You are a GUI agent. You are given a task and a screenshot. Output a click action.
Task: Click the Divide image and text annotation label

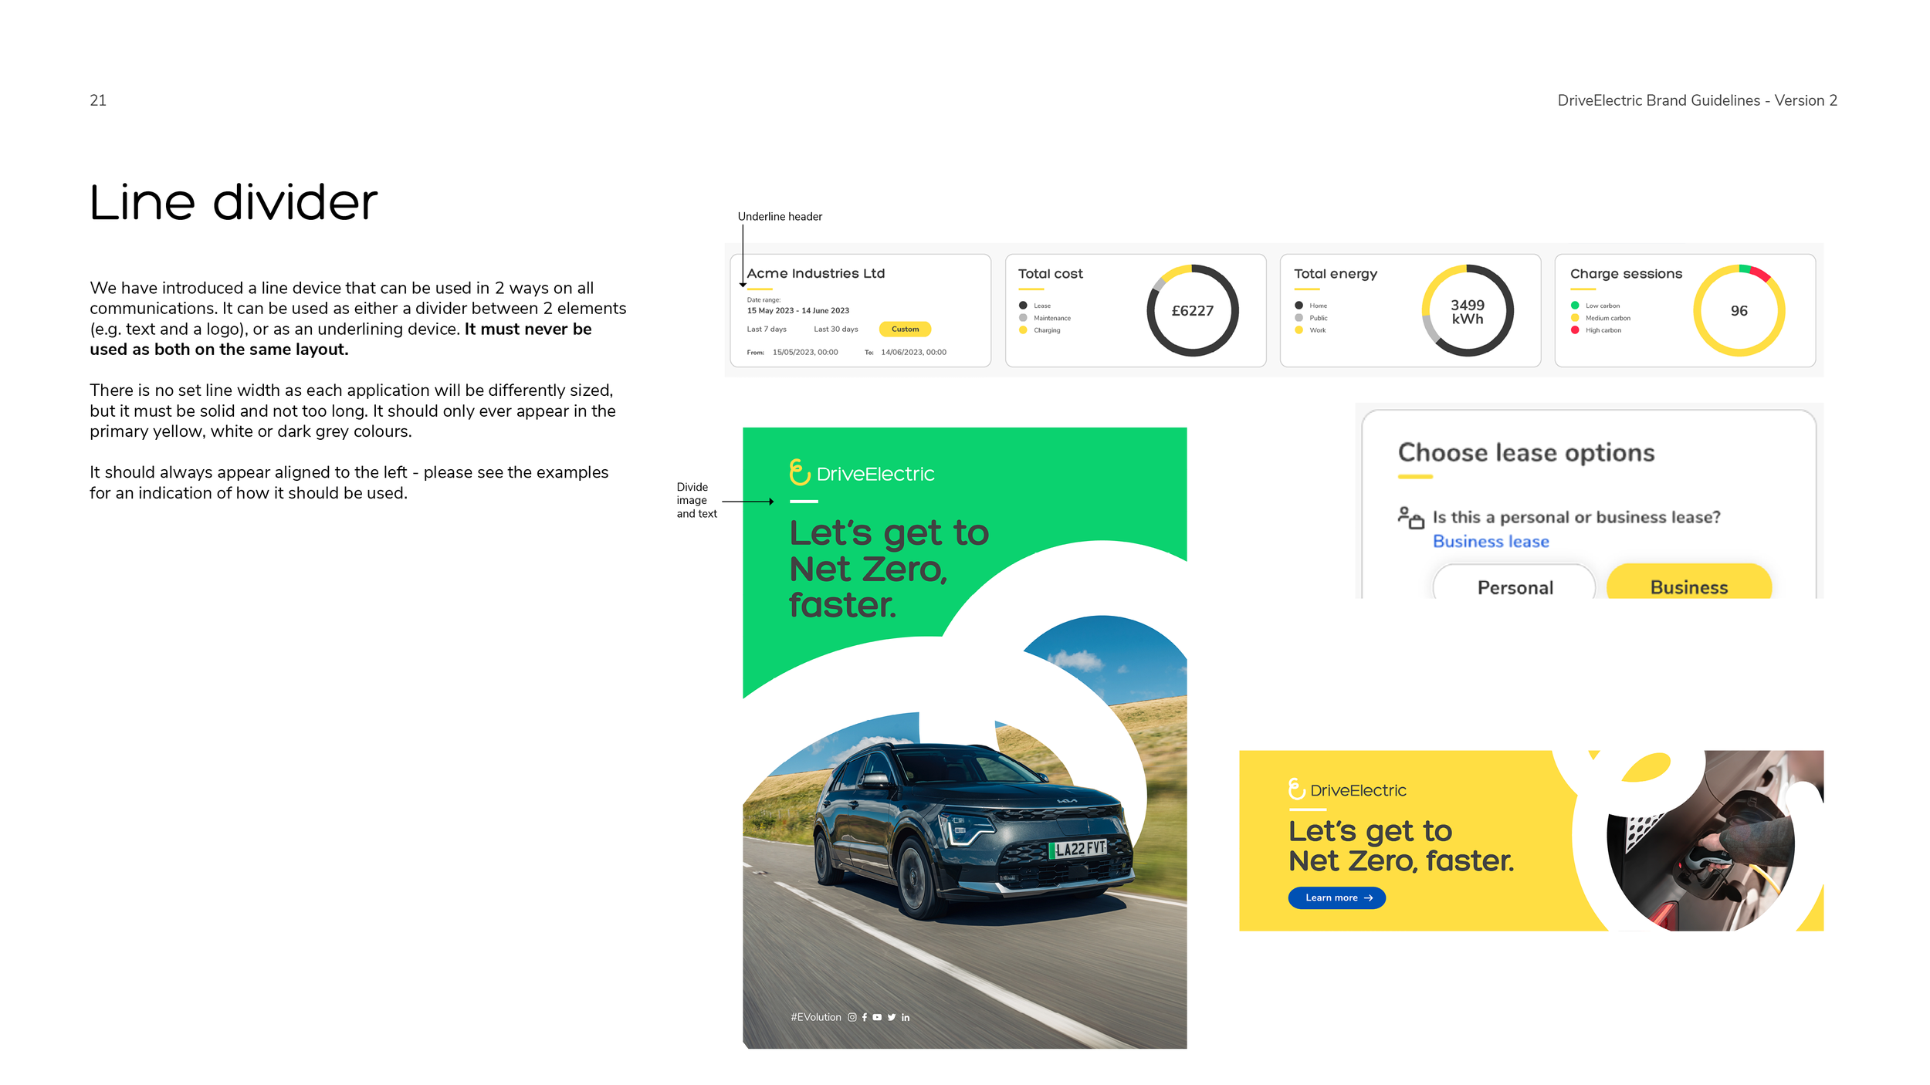tap(696, 500)
